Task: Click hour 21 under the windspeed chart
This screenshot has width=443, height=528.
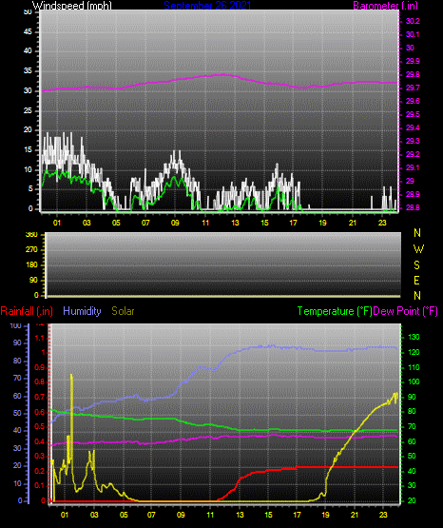Action: pyautogui.click(x=353, y=223)
